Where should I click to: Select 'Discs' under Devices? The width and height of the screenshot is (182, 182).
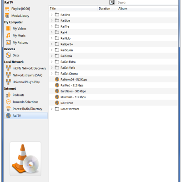(16, 55)
